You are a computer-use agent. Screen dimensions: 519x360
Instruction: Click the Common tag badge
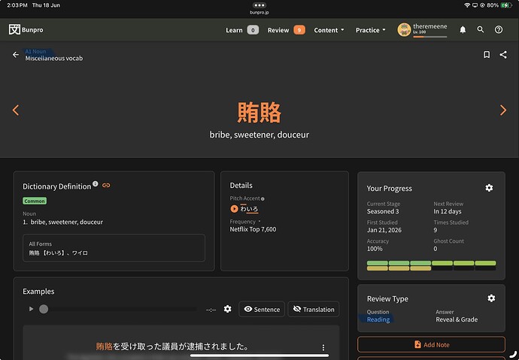pos(35,201)
